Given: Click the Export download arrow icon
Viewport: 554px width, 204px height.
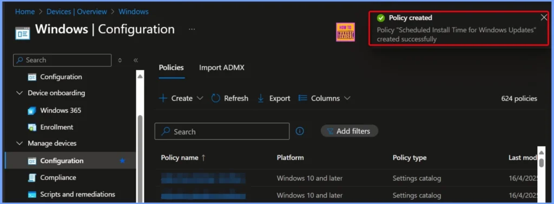Looking at the screenshot, I should pos(261,98).
